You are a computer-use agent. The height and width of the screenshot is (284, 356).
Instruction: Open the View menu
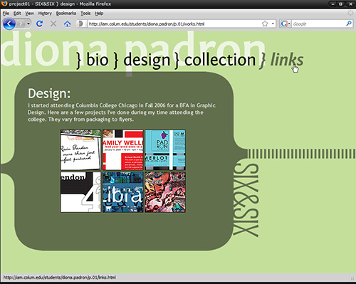(29, 14)
